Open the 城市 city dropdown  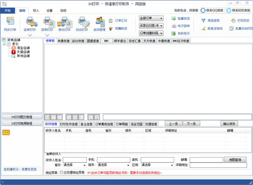pyautogui.click(x=113, y=165)
